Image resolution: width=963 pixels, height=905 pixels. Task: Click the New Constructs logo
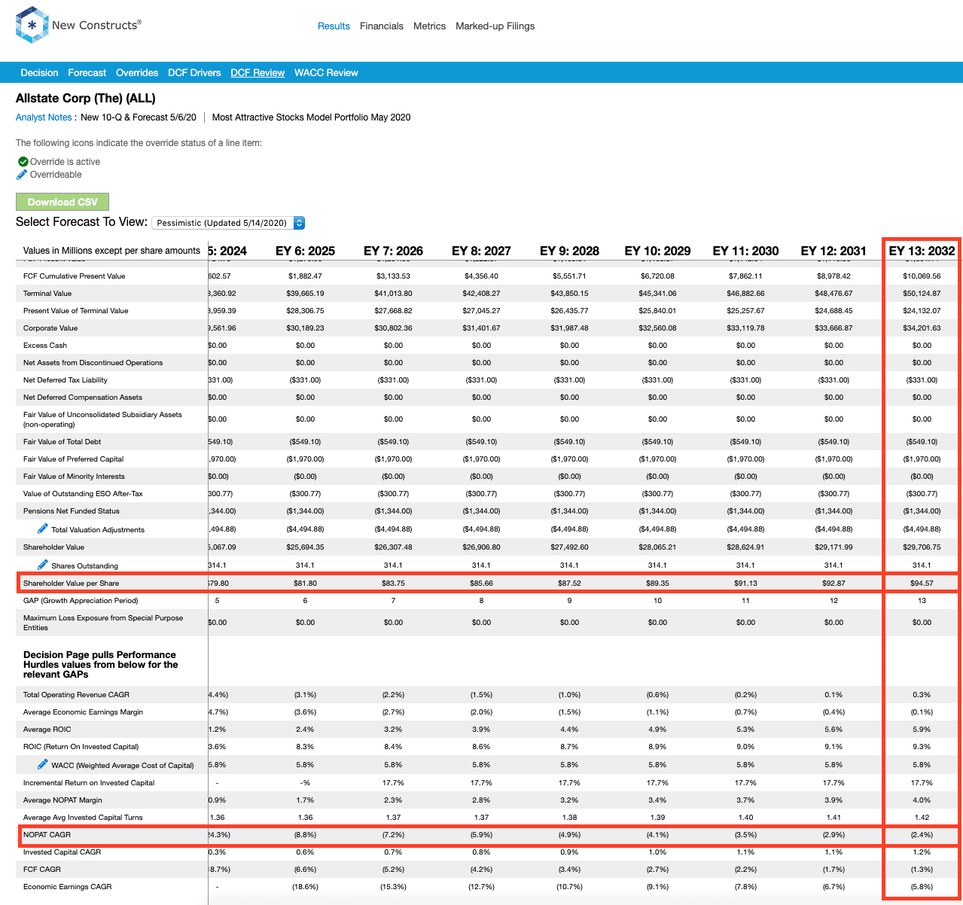click(x=78, y=25)
